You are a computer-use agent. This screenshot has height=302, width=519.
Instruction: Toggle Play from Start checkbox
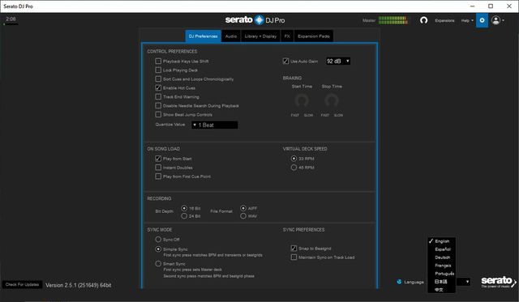(158, 159)
